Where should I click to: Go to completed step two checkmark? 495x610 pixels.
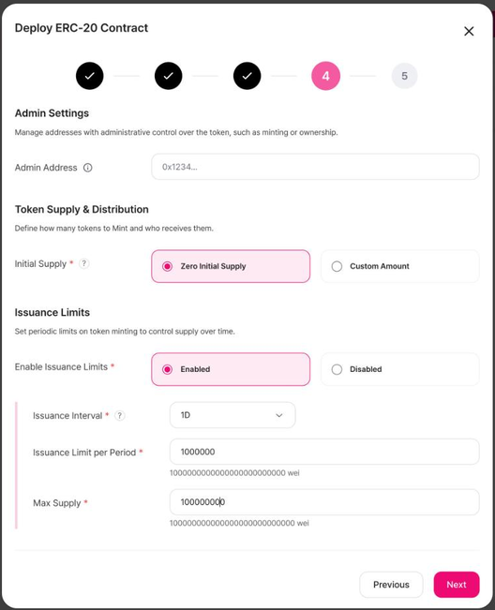coord(169,76)
